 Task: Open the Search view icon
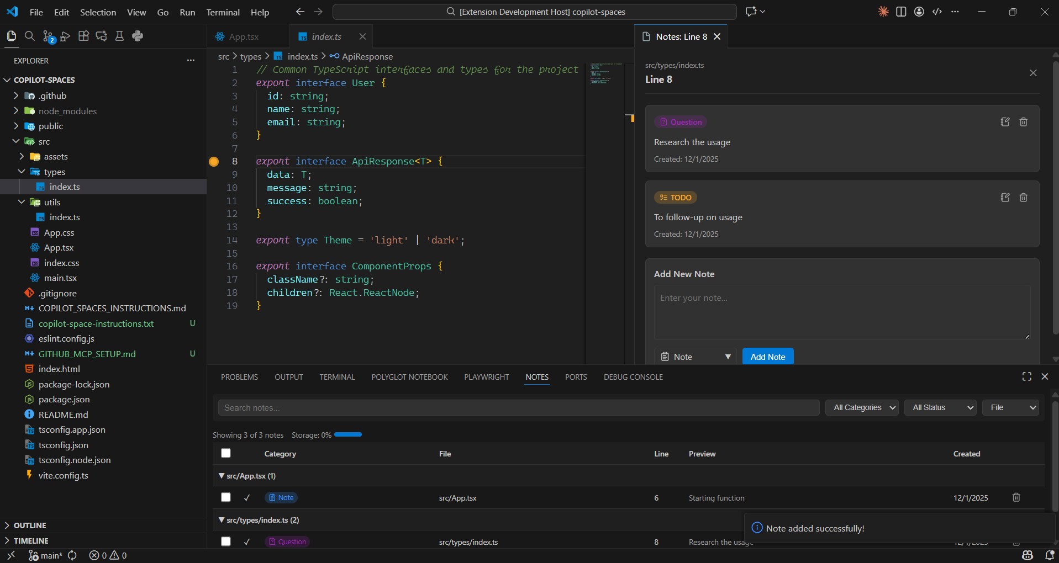coord(30,36)
